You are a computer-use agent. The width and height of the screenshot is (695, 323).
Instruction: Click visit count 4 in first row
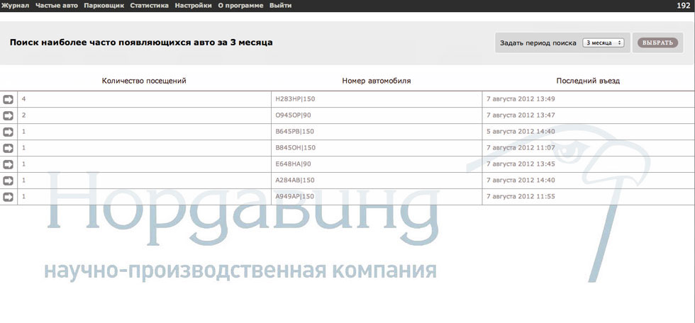[24, 99]
